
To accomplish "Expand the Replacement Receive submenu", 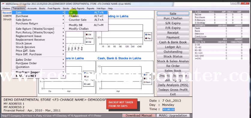I will (x=38, y=40).
